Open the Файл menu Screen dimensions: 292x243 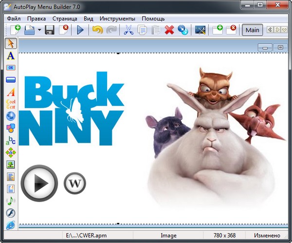[x=14, y=18]
